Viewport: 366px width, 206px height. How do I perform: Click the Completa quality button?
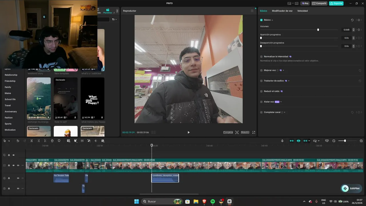click(228, 132)
